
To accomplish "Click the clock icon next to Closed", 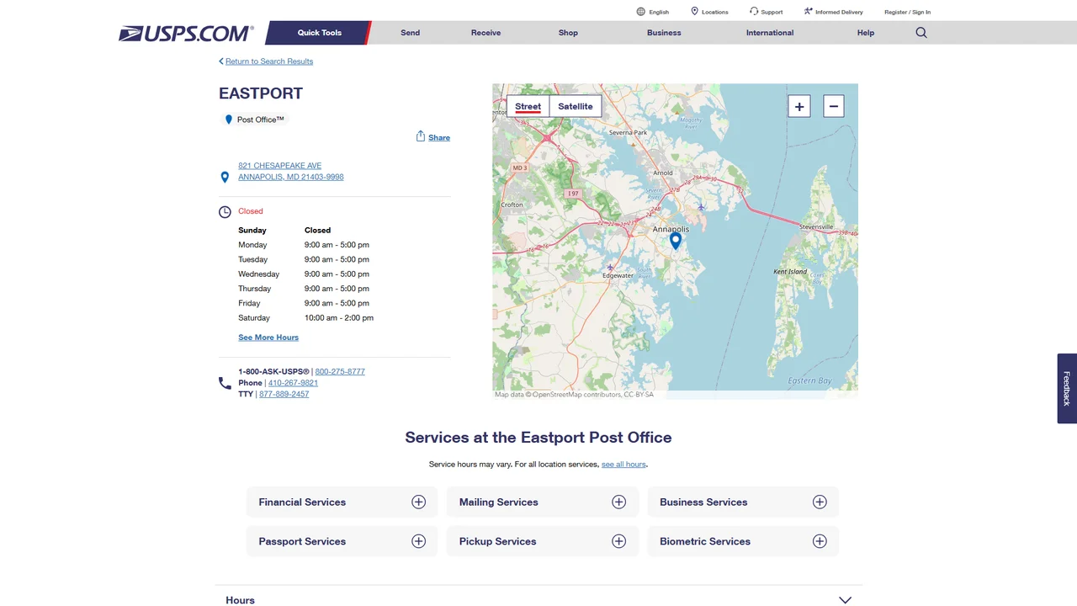I will coord(225,212).
